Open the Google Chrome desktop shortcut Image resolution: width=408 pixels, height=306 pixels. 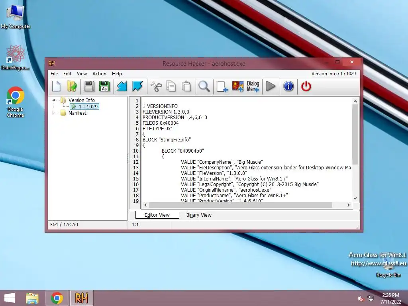[16, 102]
